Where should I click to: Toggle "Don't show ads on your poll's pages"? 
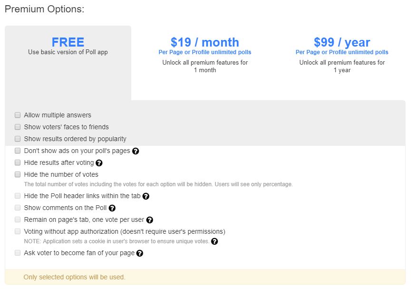(x=18, y=151)
